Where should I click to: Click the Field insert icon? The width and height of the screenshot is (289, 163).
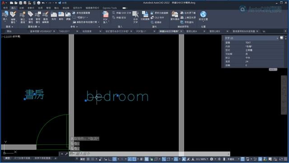click(145, 14)
